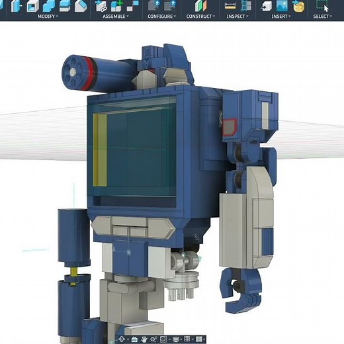Viewport: 344px width, 344px height.
Task: Activate the Select tool cursor icon
Action: pos(322,6)
